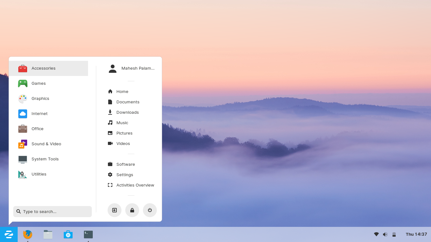431x242 pixels.
Task: Open the Documents folder link
Action: coord(128,102)
